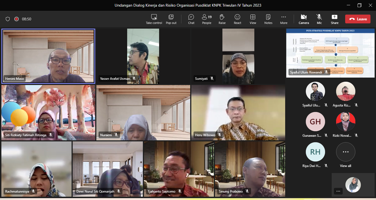
Task: Click the Heroni Maso name label
Action: pos(15,79)
